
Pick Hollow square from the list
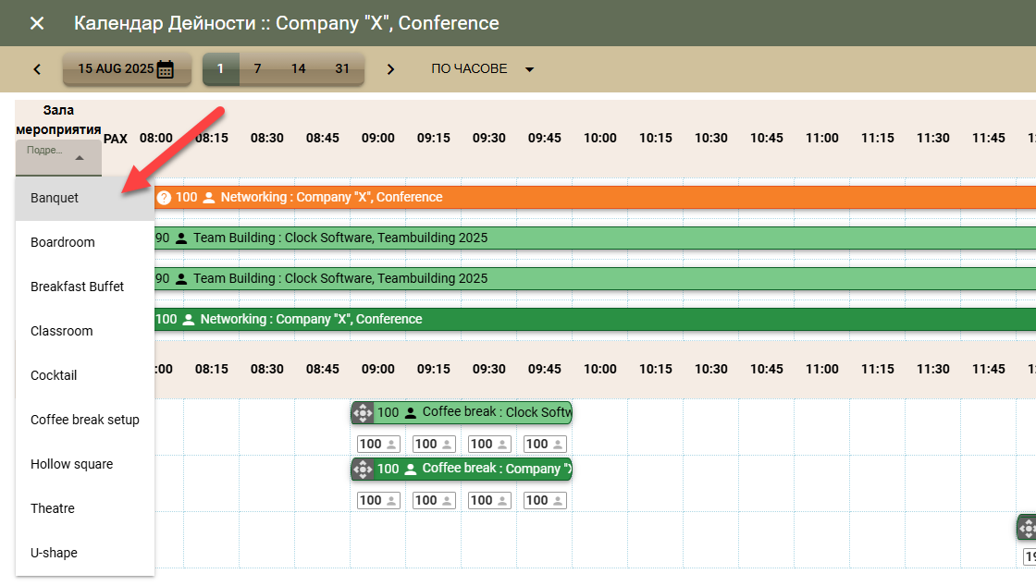click(85, 464)
